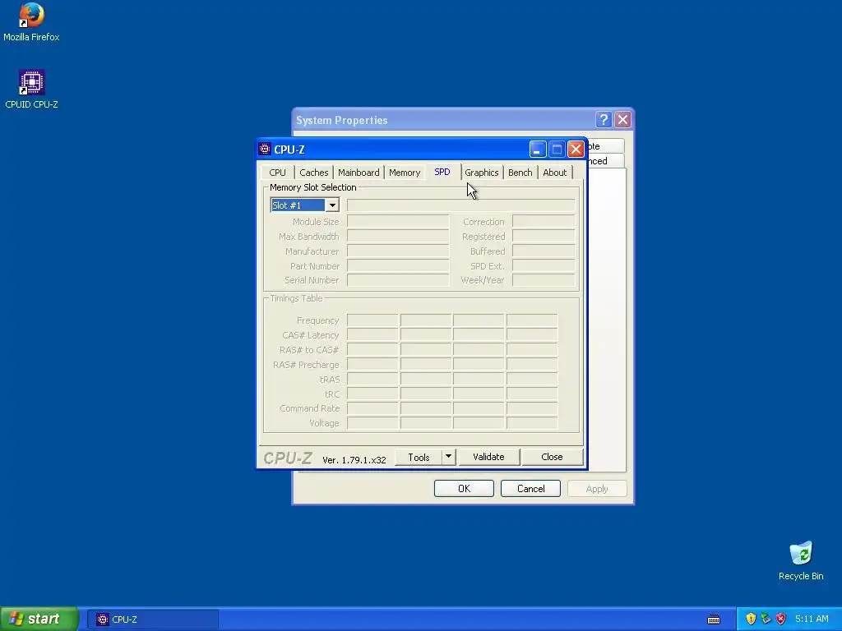842x631 pixels.
Task: Open the Memory tab
Action: [x=405, y=173]
